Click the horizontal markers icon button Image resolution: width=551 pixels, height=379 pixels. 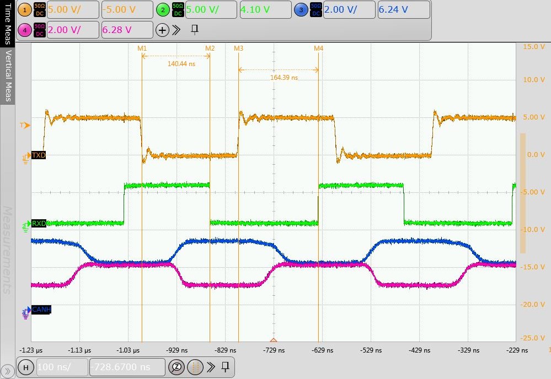[x=194, y=367]
